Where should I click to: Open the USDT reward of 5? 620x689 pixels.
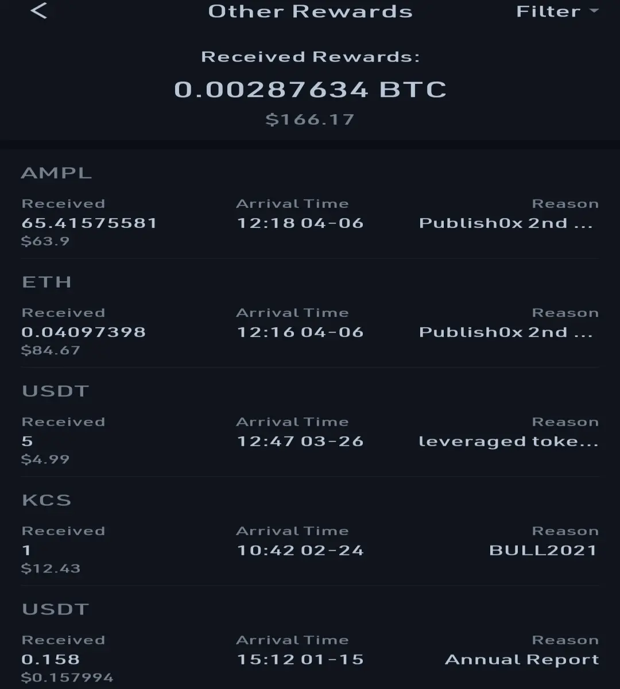click(x=310, y=423)
